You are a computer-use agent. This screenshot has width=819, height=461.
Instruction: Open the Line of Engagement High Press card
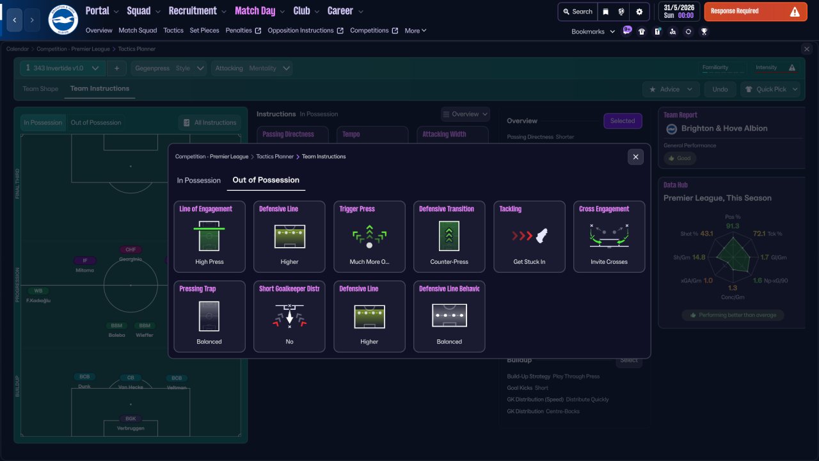point(209,237)
